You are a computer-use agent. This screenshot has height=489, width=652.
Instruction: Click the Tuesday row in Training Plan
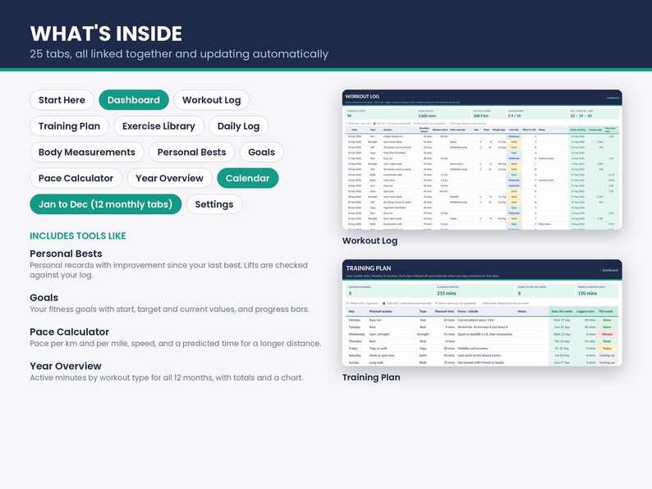coord(482,327)
